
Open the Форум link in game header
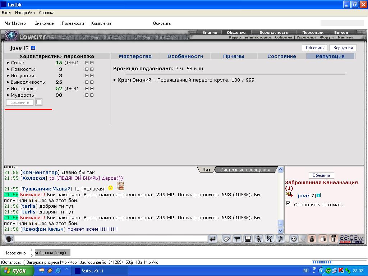pos(327,37)
